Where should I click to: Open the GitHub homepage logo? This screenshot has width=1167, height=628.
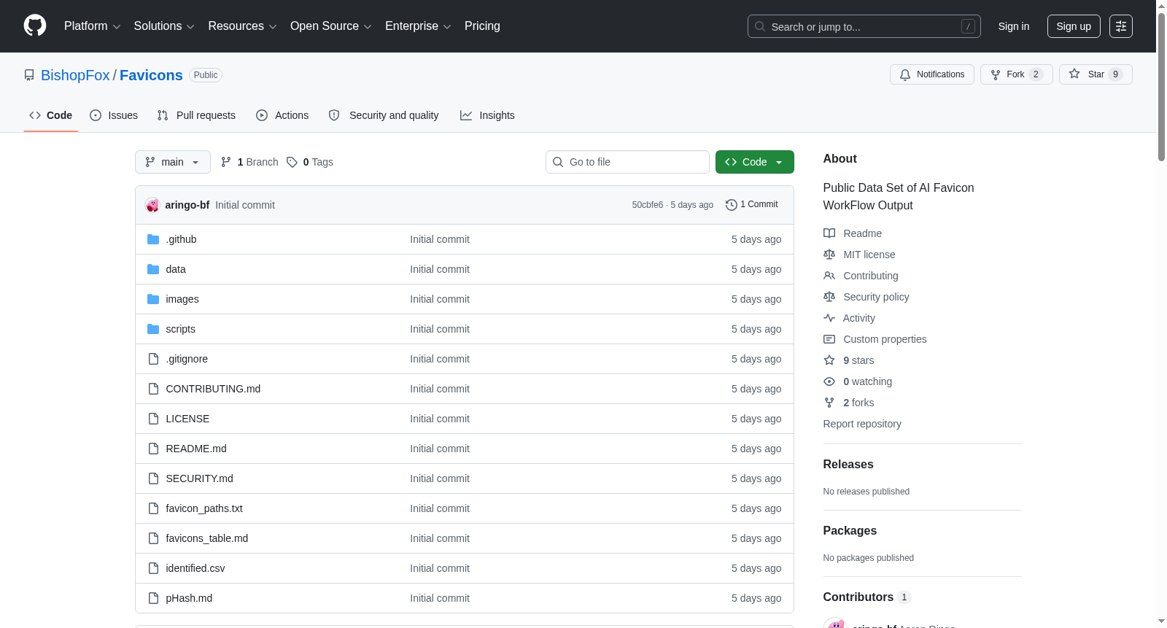coord(35,26)
